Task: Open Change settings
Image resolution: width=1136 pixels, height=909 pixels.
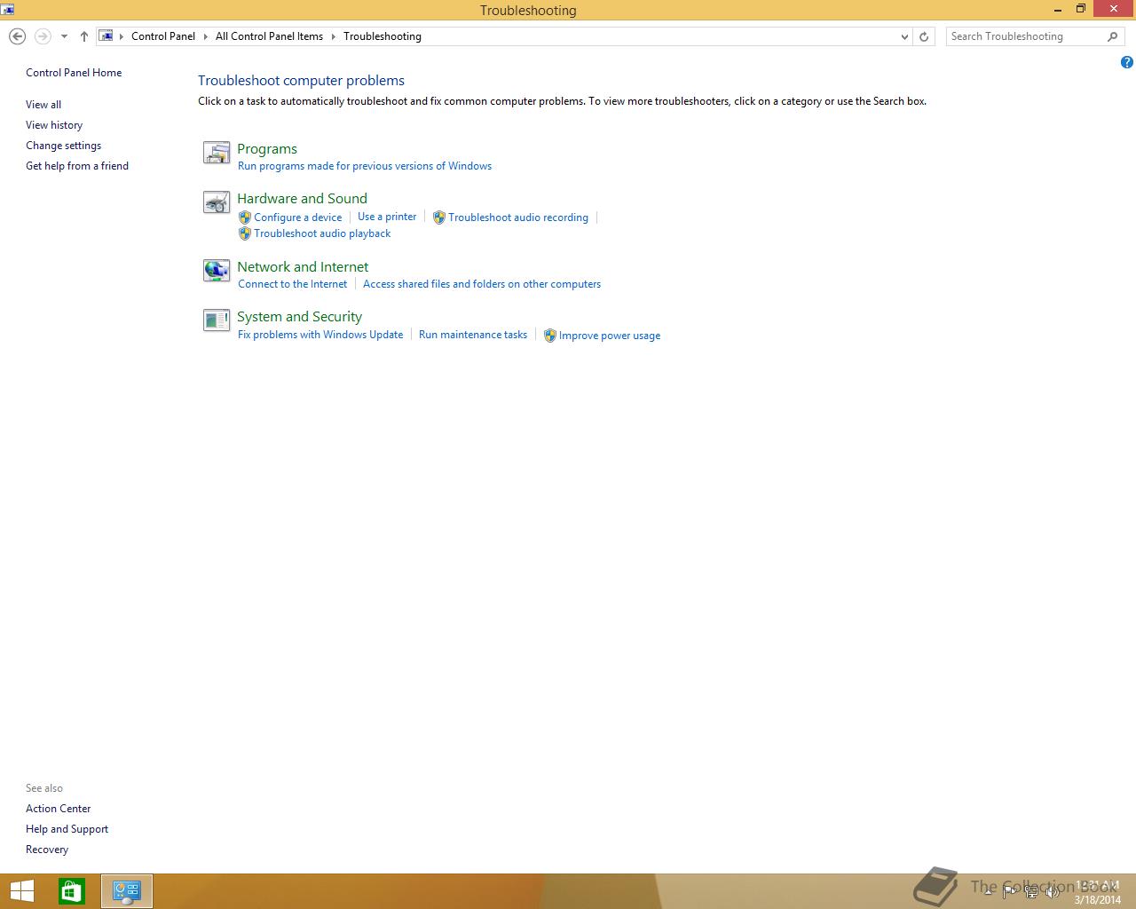Action: click(63, 146)
